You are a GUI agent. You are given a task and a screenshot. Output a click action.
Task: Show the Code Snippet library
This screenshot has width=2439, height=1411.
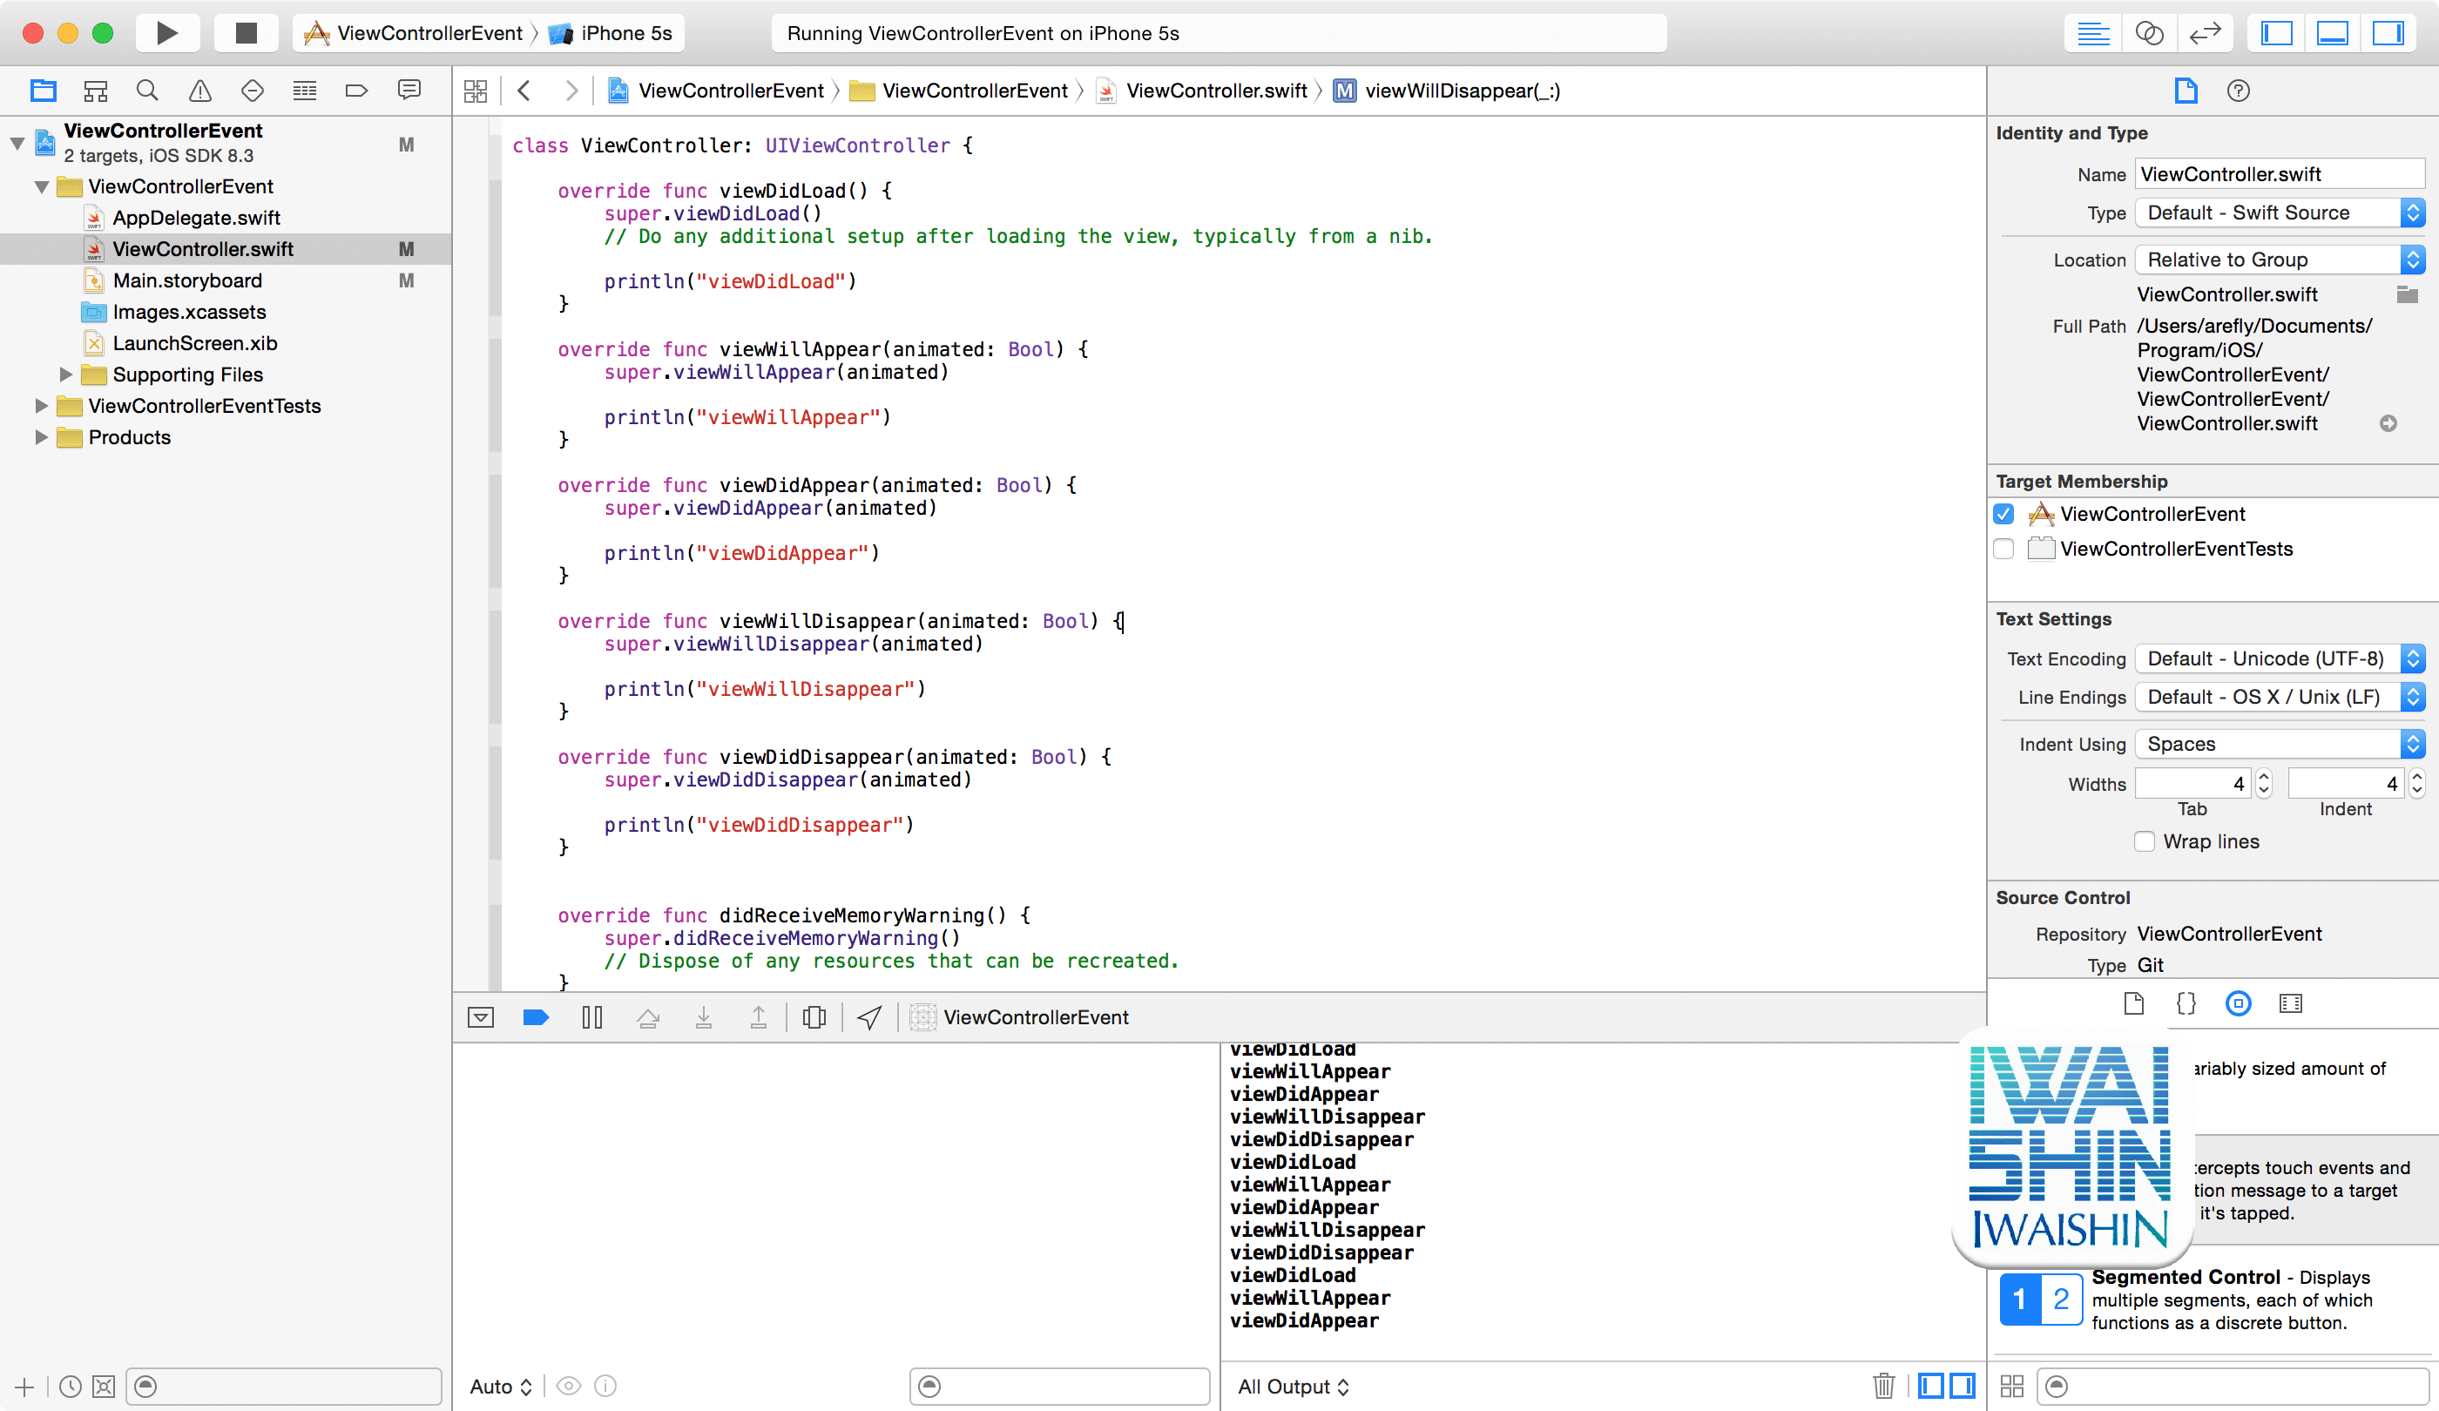[2186, 1003]
